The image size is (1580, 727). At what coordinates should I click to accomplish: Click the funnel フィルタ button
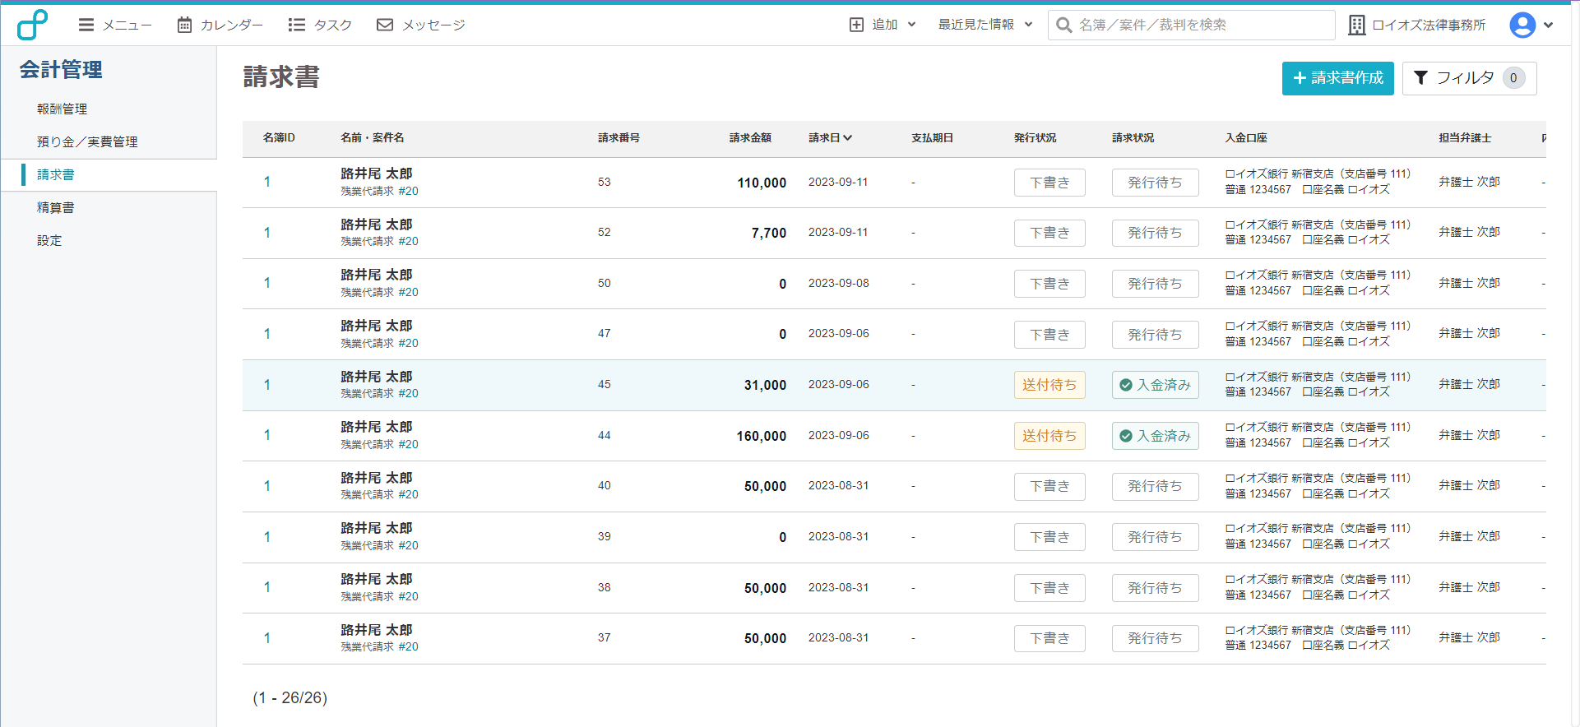[1468, 78]
